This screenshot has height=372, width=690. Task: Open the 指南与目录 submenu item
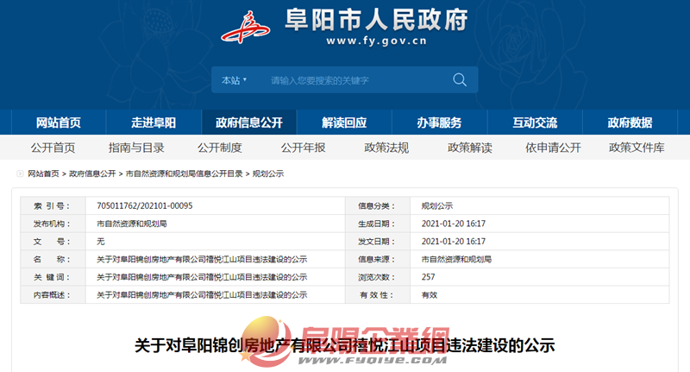point(136,148)
